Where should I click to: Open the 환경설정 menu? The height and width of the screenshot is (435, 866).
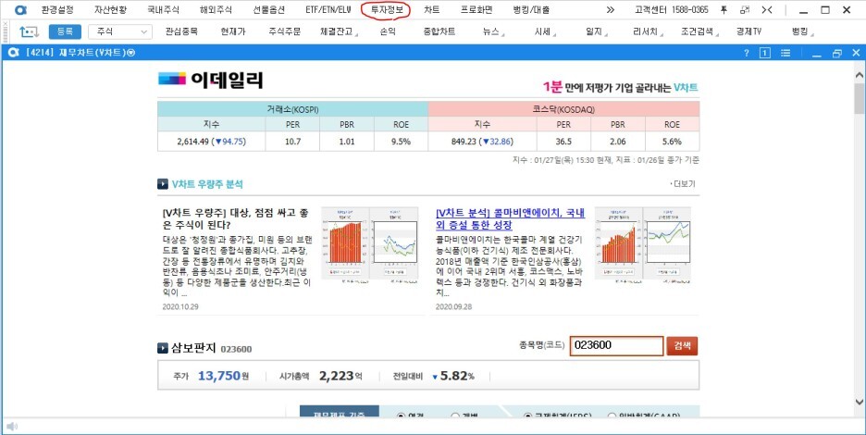pos(57,10)
